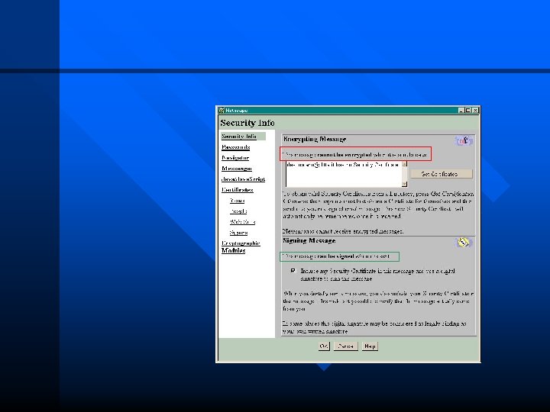This screenshot has height=412, width=550.
Task: Select the Yours link under Certificates
Action: [238, 201]
